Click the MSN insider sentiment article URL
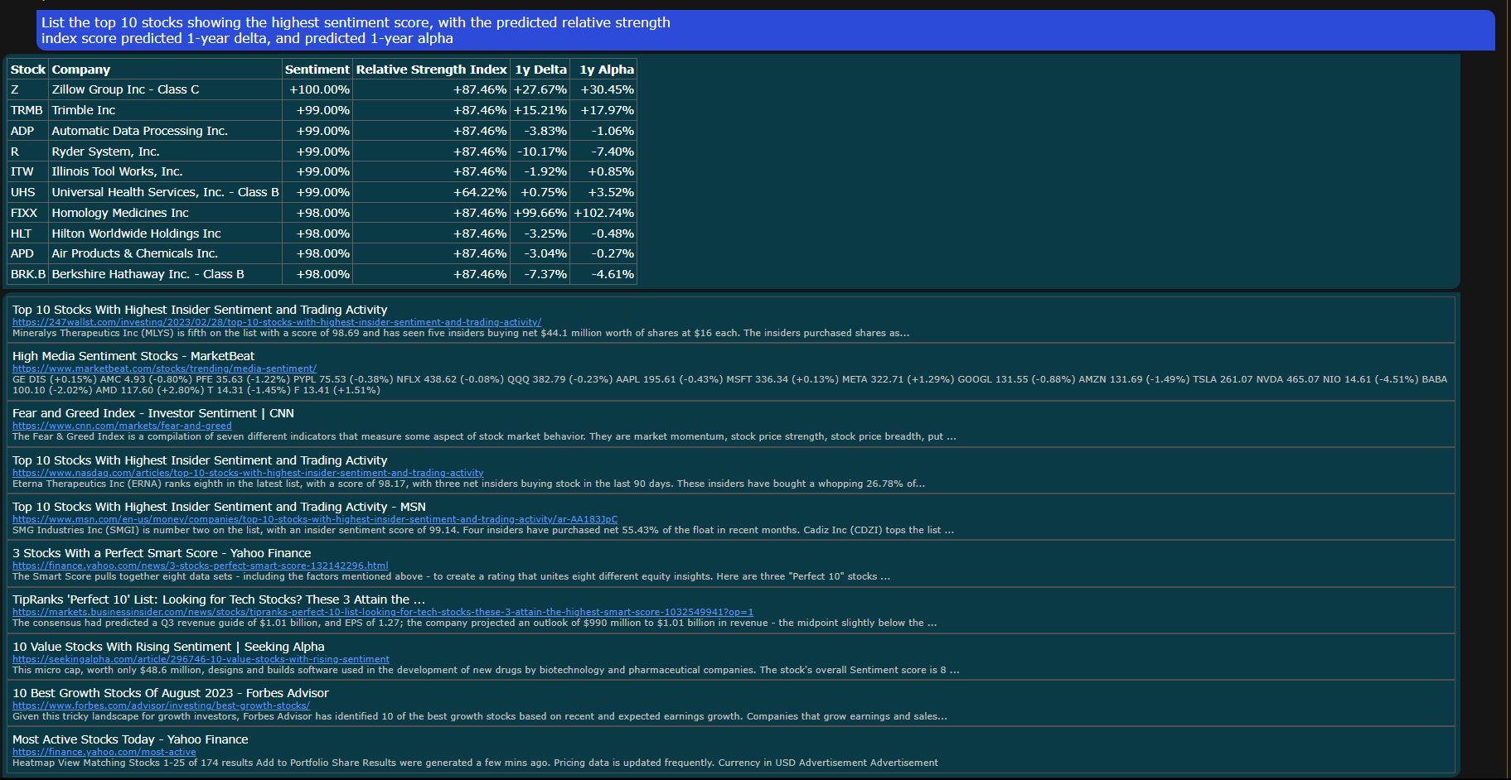1511x780 pixels. click(314, 519)
